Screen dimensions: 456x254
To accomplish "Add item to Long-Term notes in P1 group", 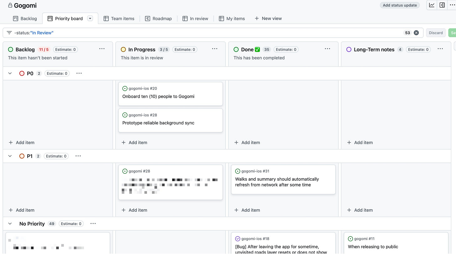I will click(360, 210).
